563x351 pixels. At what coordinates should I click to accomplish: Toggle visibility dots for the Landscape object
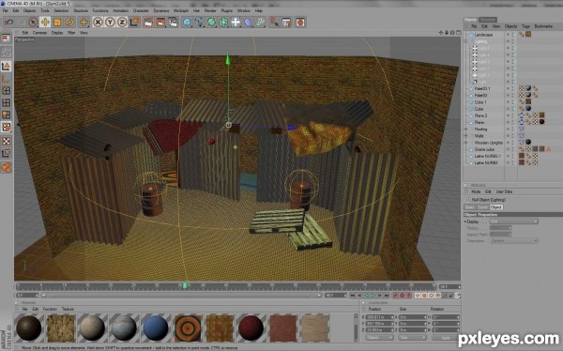coord(510,35)
